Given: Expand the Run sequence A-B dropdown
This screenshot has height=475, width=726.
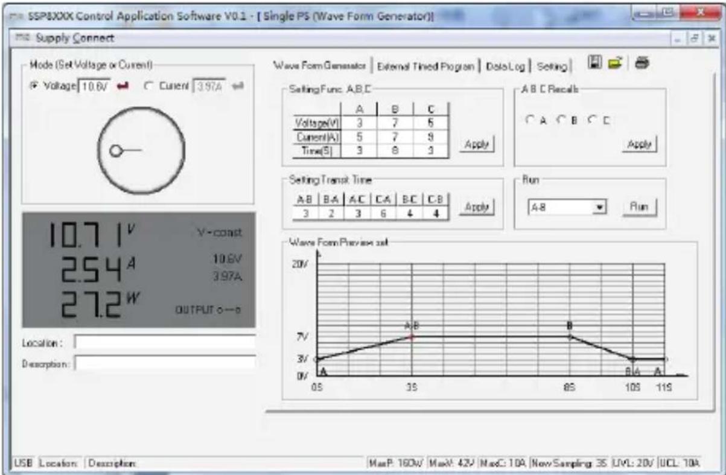Looking at the screenshot, I should coord(599,206).
